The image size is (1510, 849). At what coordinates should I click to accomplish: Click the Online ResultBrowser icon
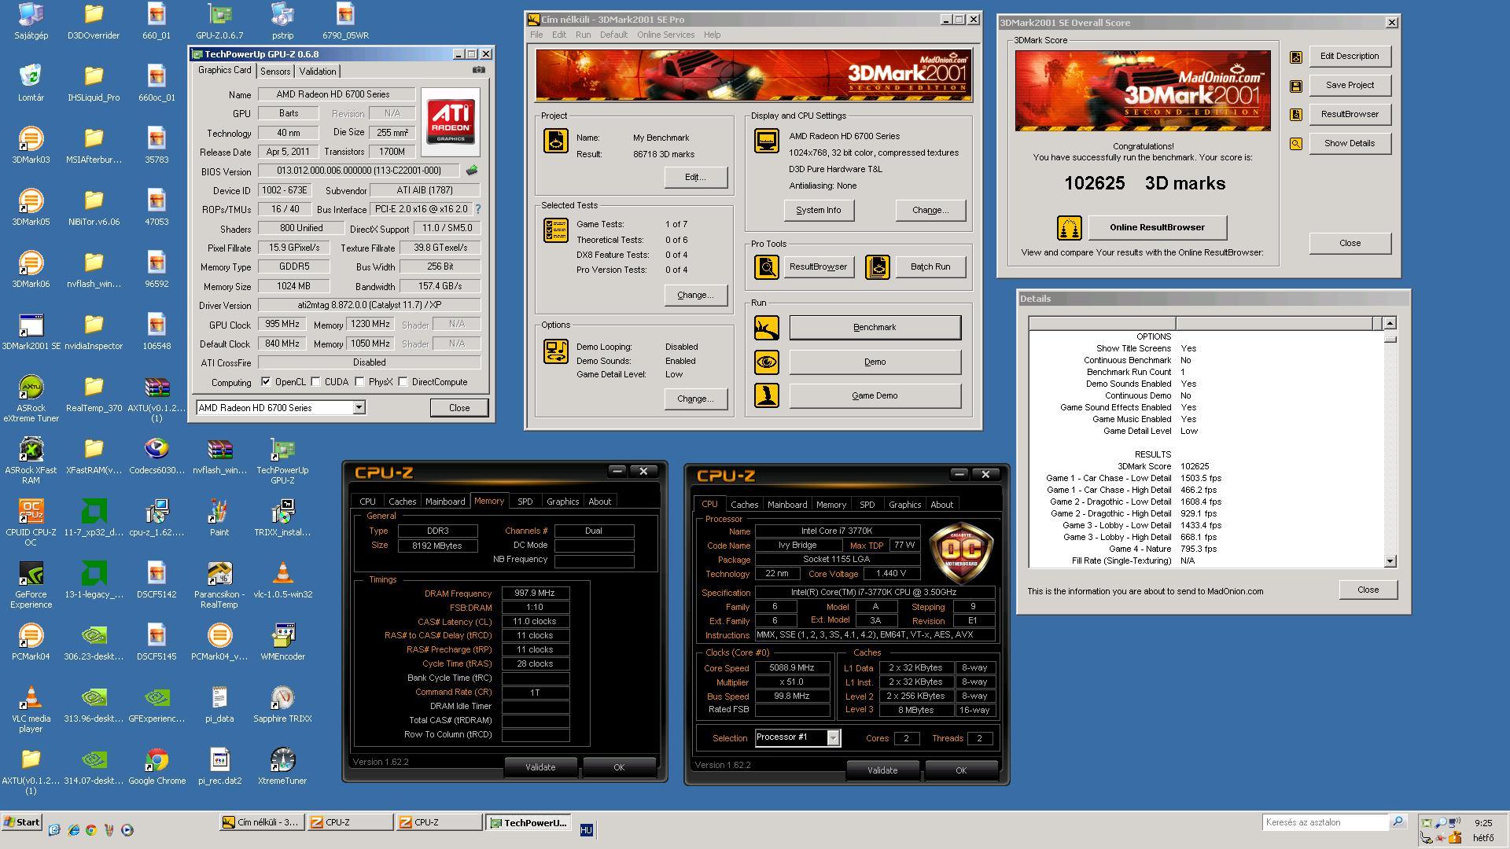point(1069,228)
